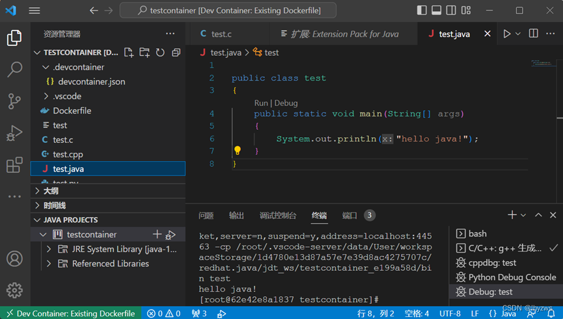Click the lightbulb code action on line 7
This screenshot has height=319, width=563.
(238, 150)
